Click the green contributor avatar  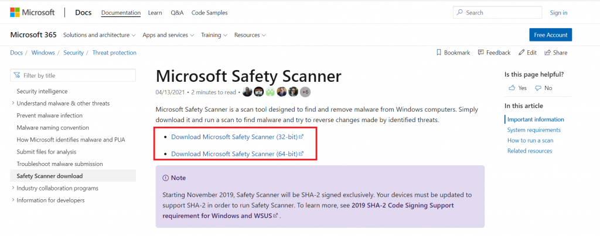271,92
